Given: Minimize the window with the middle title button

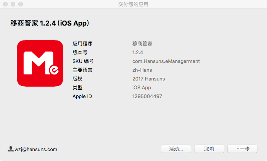Looking at the screenshot, I should (13, 4).
